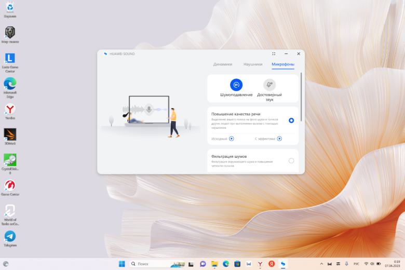Open the red Game Center desktop shortcut
Image resolution: width=405 pixels, height=270 pixels.
click(x=10, y=188)
